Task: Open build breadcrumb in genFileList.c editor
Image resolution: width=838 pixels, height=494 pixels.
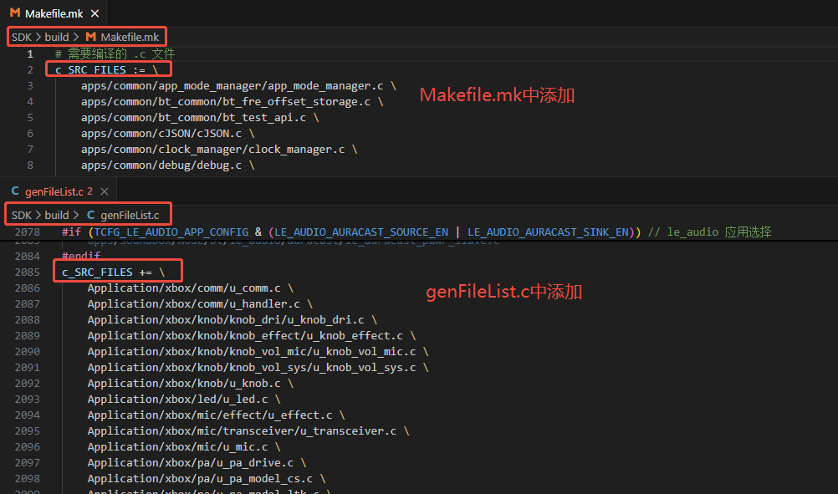Action: [x=57, y=215]
